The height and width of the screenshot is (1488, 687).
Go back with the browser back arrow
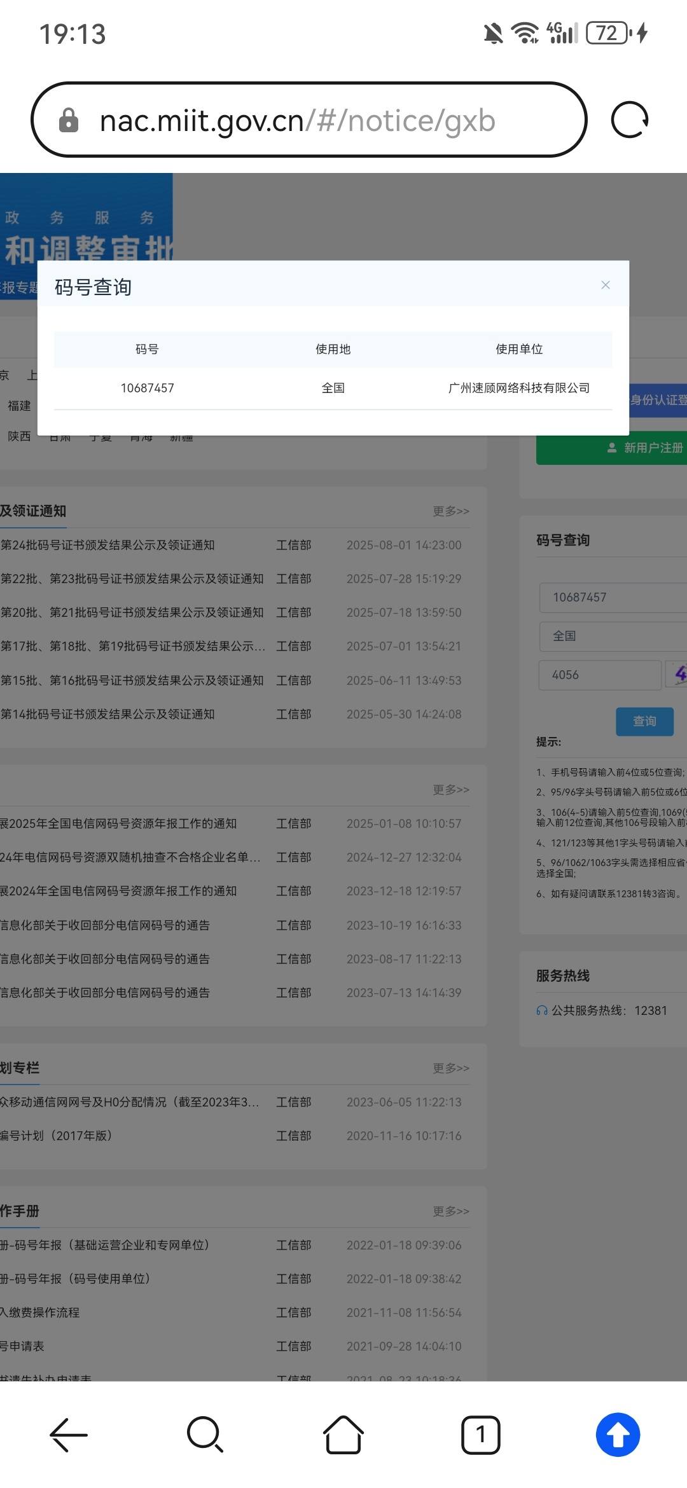69,1435
